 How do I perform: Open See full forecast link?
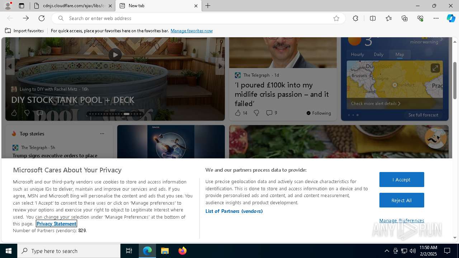[x=423, y=115]
